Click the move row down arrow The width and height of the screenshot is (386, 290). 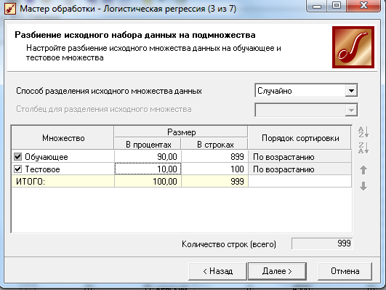363,186
